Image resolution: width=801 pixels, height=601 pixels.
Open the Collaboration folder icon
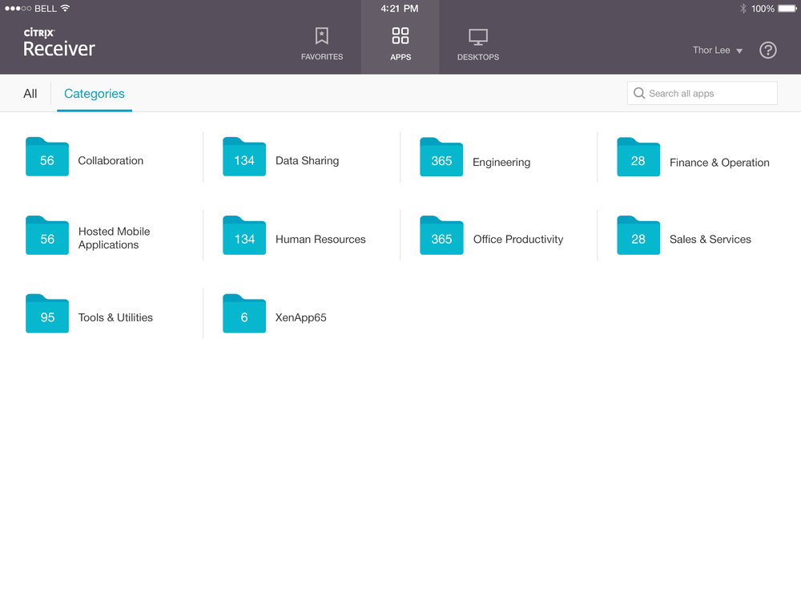tap(47, 156)
